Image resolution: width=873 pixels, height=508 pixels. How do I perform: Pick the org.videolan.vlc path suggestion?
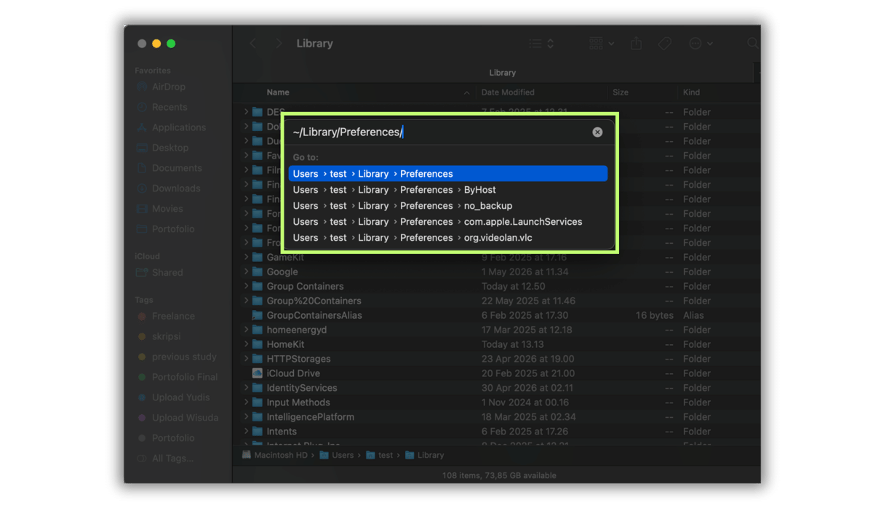[447, 238]
